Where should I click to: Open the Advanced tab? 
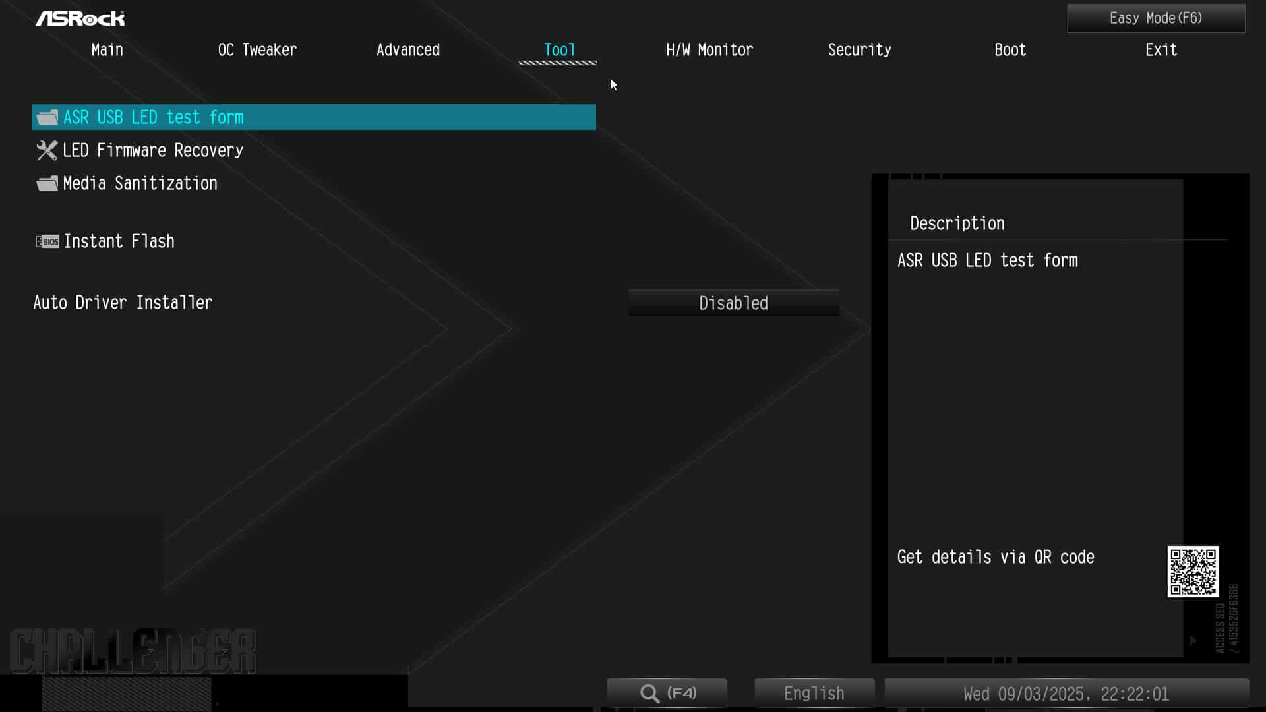click(407, 50)
